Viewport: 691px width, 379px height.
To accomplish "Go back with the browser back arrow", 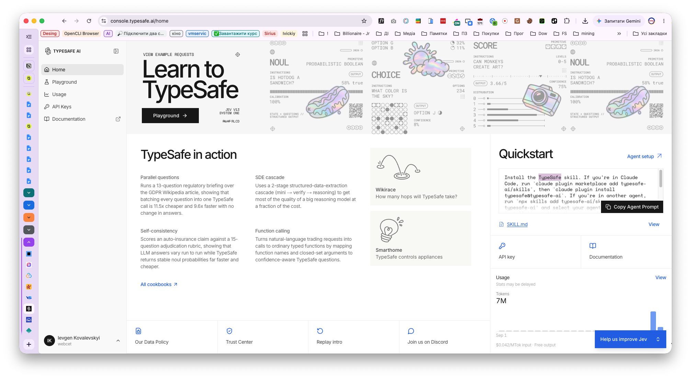I will pos(64,21).
